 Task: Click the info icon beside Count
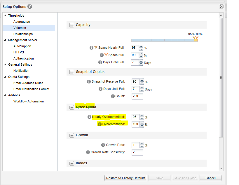click(x=113, y=96)
